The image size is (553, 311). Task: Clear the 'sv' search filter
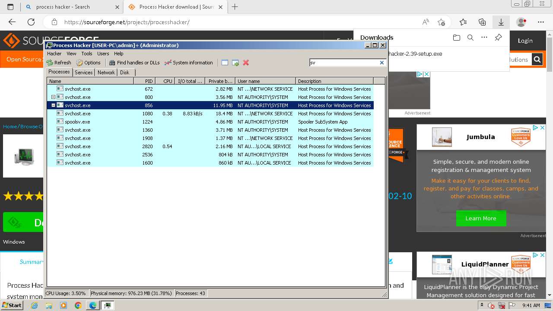[382, 63]
